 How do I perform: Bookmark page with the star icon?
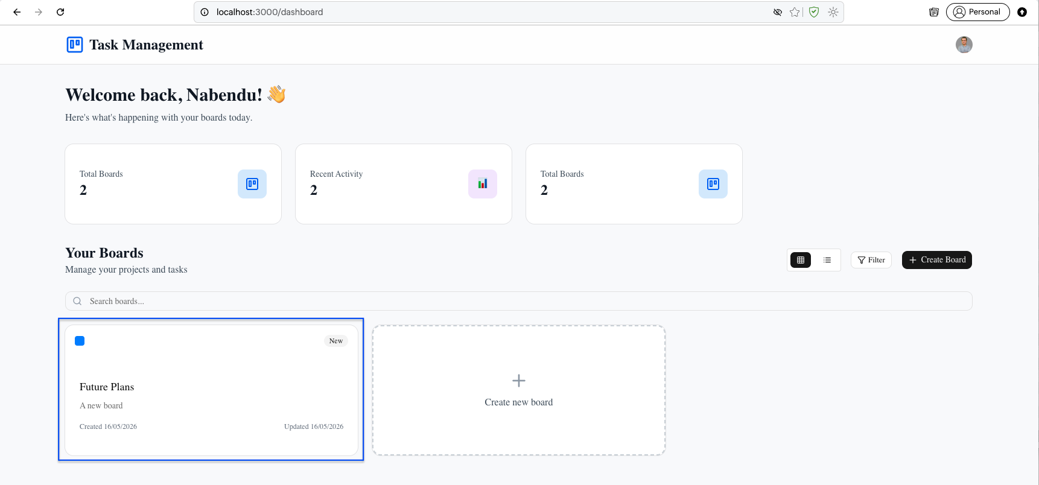pyautogui.click(x=795, y=12)
